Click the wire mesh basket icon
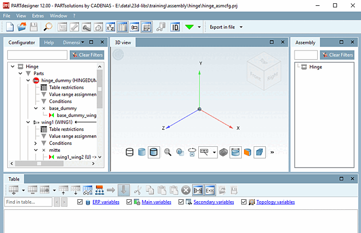 click(x=223, y=152)
